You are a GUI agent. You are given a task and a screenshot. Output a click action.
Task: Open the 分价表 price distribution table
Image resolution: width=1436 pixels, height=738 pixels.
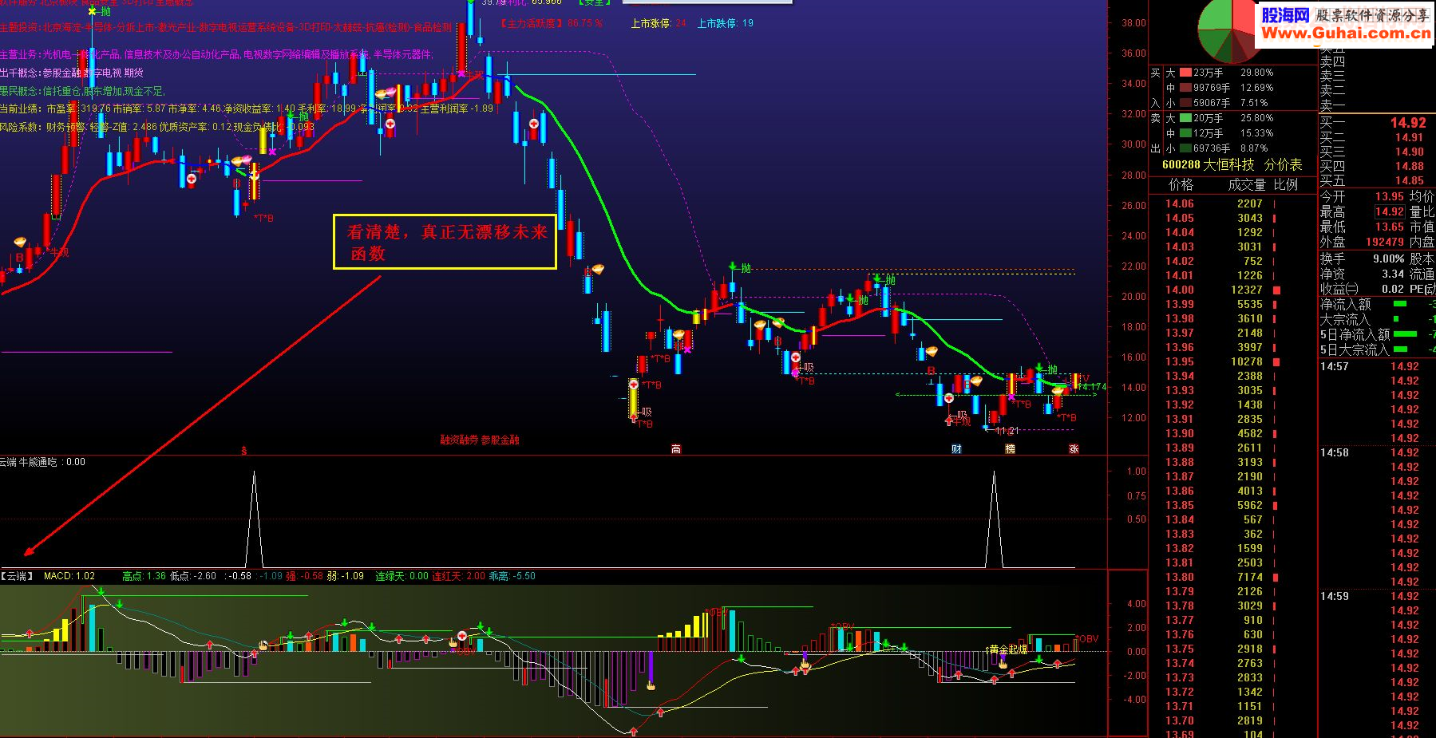click(x=1283, y=164)
